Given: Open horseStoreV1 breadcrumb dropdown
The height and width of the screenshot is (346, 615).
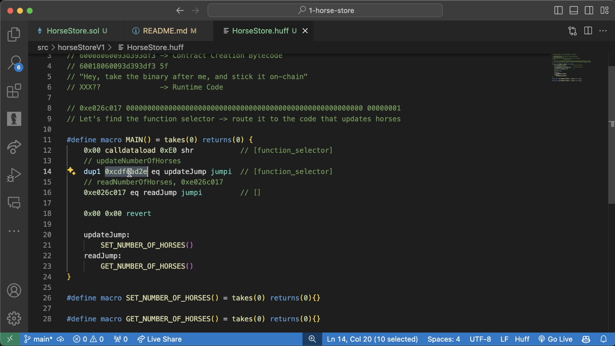Looking at the screenshot, I should point(81,47).
